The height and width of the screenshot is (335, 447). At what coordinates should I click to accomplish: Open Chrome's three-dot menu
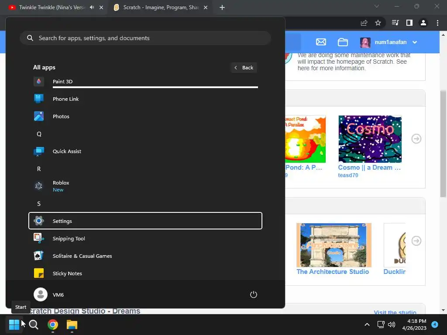(437, 23)
